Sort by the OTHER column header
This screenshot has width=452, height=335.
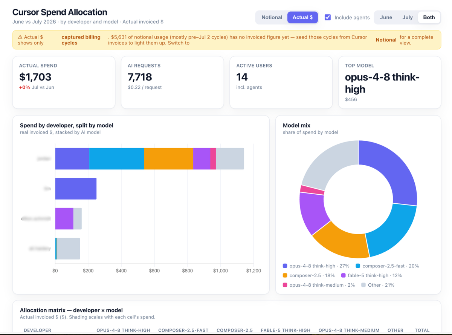[x=395, y=330]
